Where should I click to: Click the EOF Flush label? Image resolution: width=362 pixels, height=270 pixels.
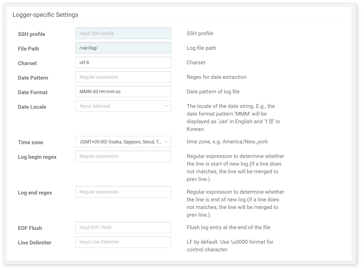pyautogui.click(x=30, y=228)
